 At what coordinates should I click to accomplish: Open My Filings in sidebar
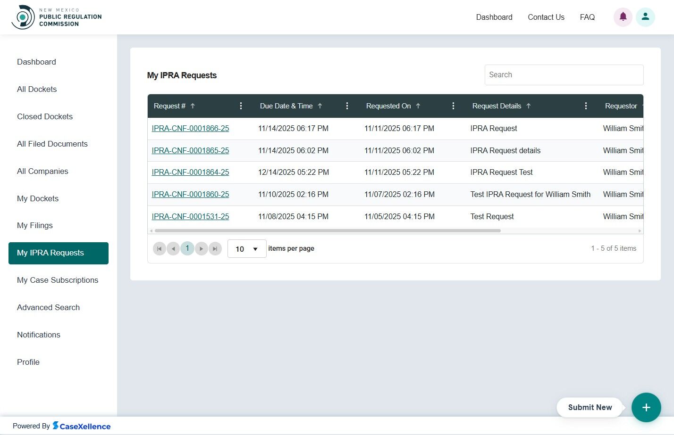(x=35, y=225)
